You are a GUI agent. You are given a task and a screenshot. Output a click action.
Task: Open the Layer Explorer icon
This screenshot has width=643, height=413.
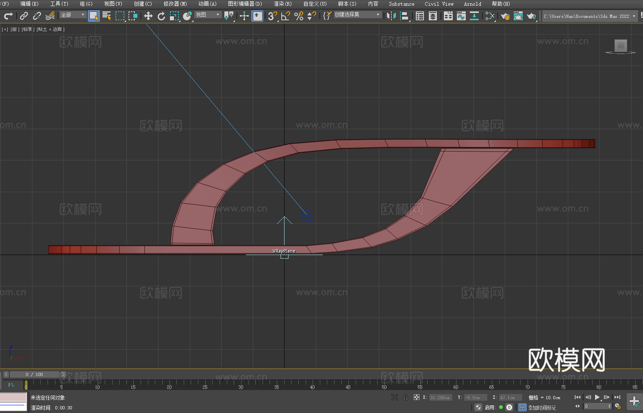click(x=433, y=16)
